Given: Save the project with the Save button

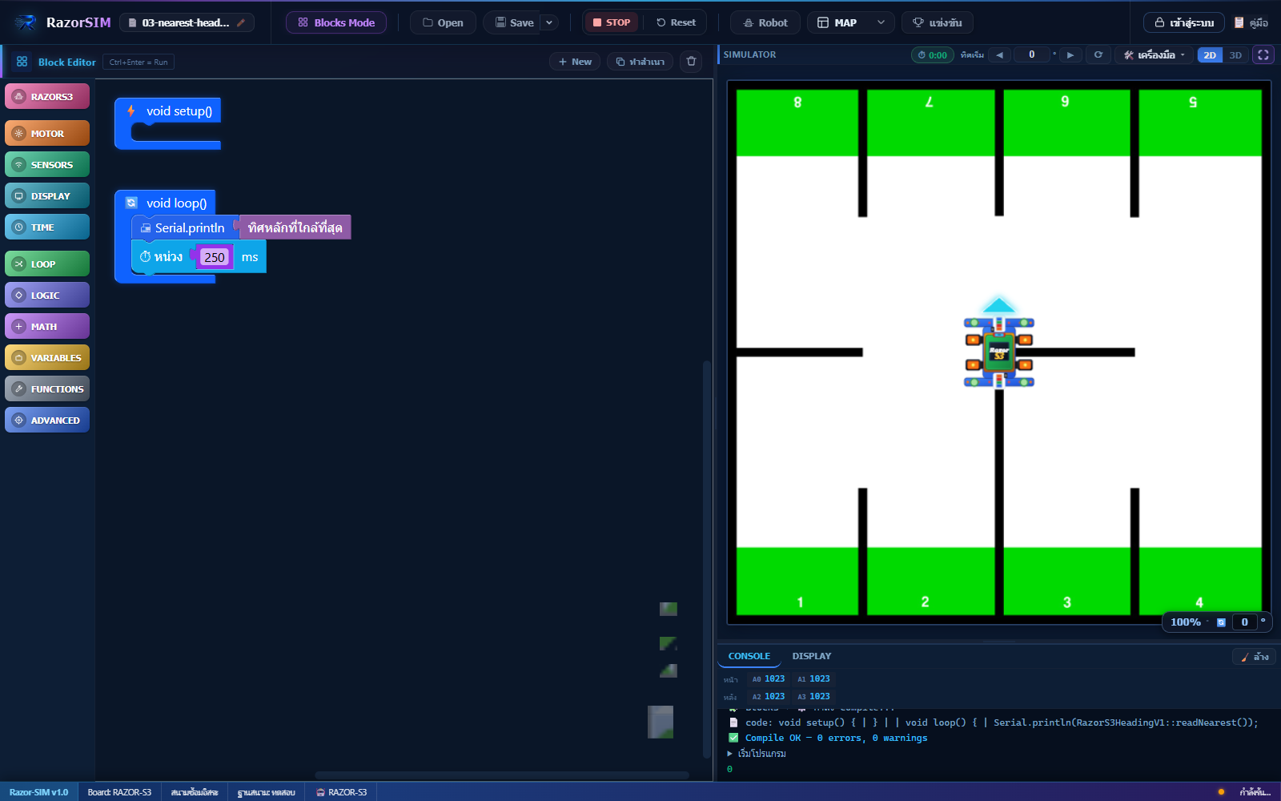Looking at the screenshot, I should coord(514,22).
